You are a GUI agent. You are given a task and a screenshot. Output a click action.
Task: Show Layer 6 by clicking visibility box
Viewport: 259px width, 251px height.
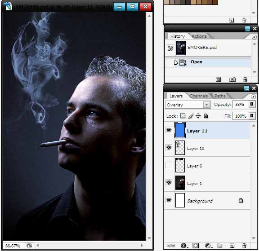169,165
